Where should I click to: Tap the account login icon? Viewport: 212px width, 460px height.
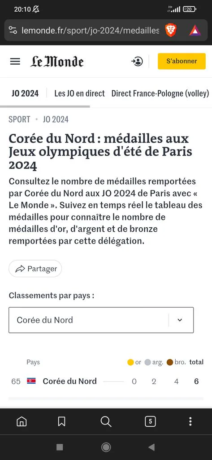click(x=137, y=61)
